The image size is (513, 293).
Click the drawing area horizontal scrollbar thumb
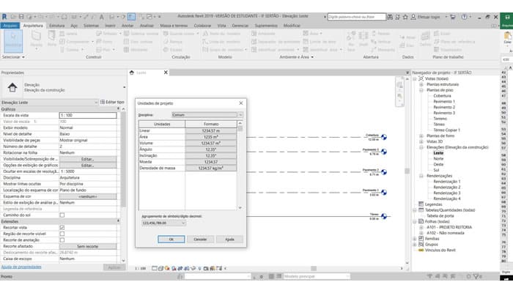[x=314, y=269]
